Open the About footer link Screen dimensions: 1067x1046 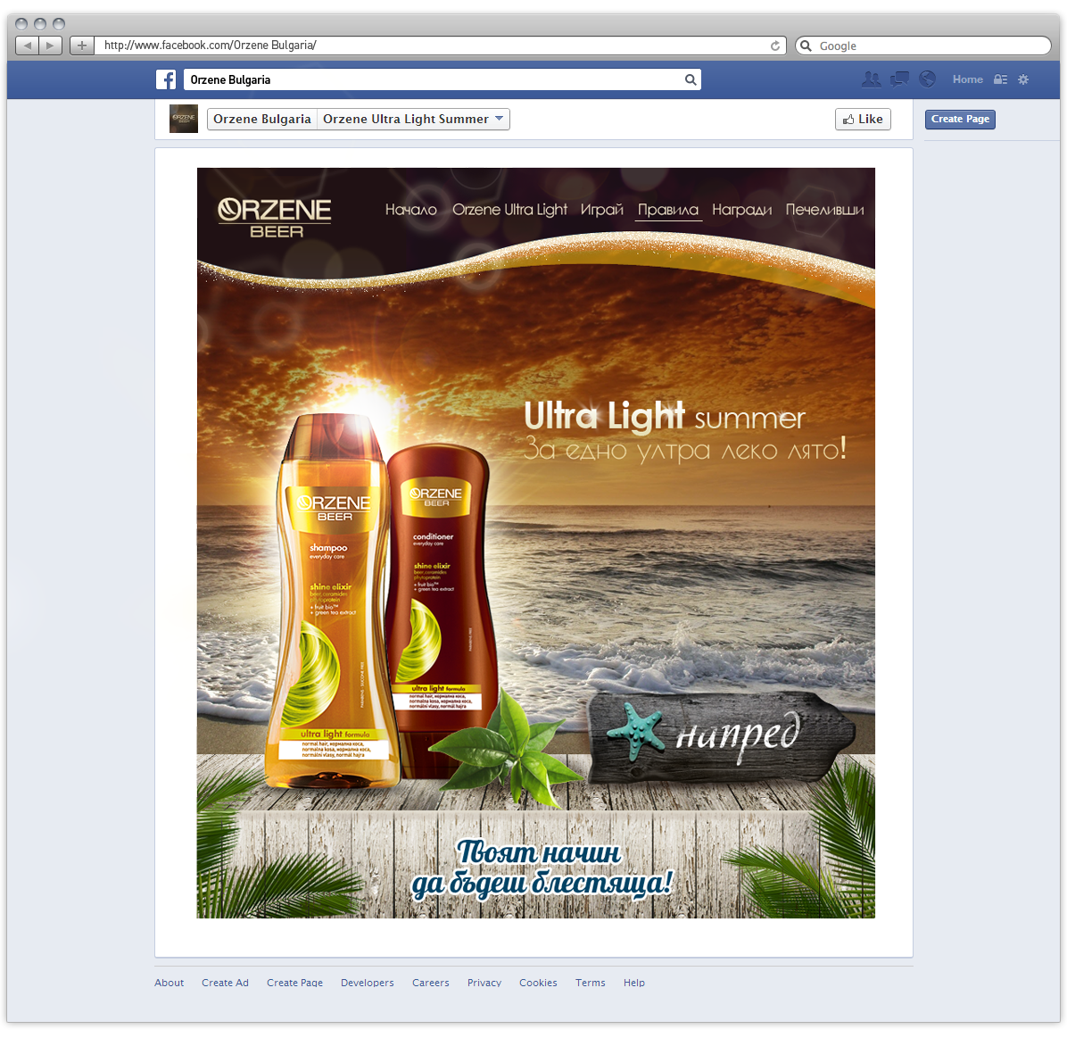[x=170, y=983]
